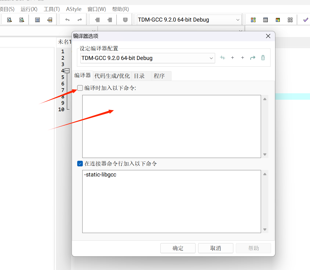Open the '运行(X)' menu

click(x=29, y=9)
